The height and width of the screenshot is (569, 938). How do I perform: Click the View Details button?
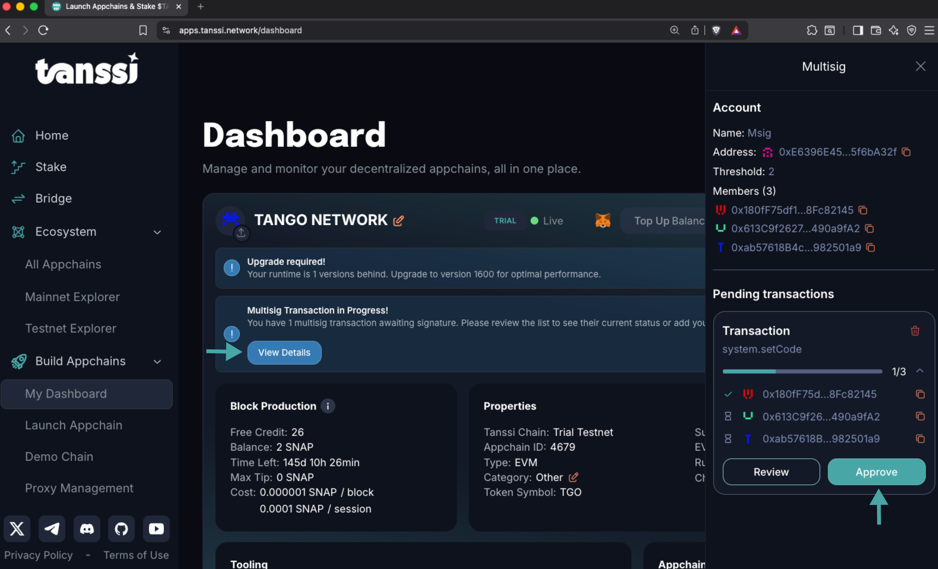pyautogui.click(x=284, y=352)
